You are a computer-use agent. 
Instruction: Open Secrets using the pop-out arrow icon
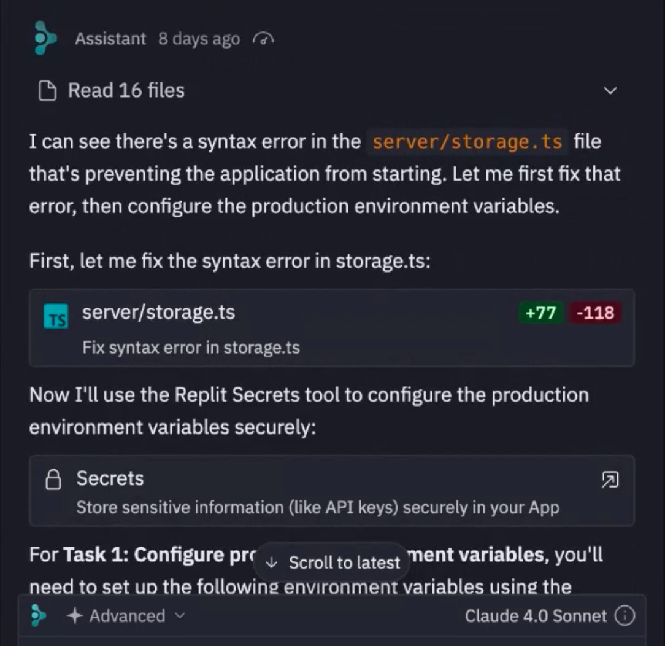click(x=610, y=480)
